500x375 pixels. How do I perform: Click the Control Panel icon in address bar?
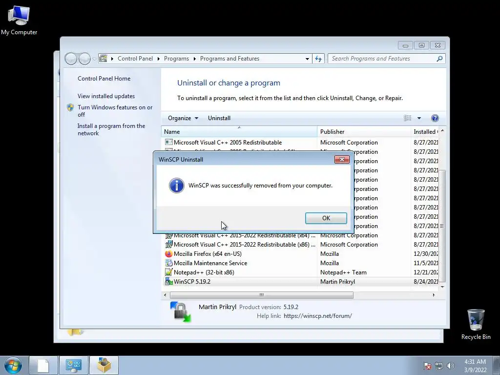[104, 59]
